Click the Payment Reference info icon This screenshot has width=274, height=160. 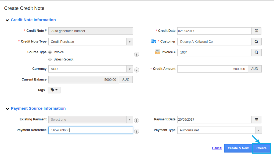pyautogui.click(x=136, y=131)
